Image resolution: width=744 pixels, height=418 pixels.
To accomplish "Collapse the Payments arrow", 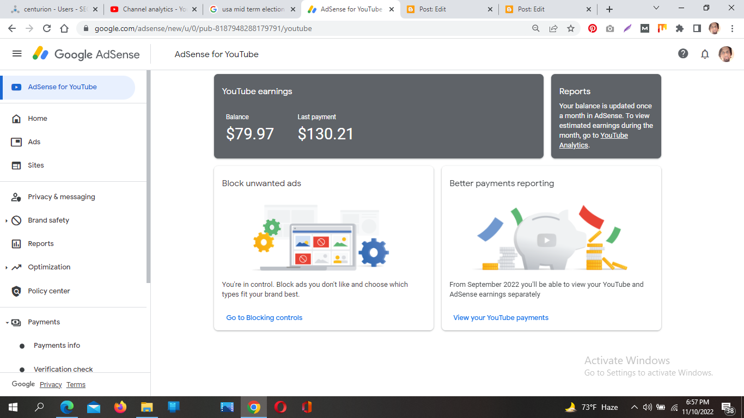I will 7,323.
